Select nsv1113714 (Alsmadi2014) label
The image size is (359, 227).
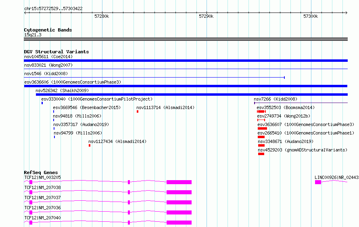pyautogui.click(x=165, y=107)
